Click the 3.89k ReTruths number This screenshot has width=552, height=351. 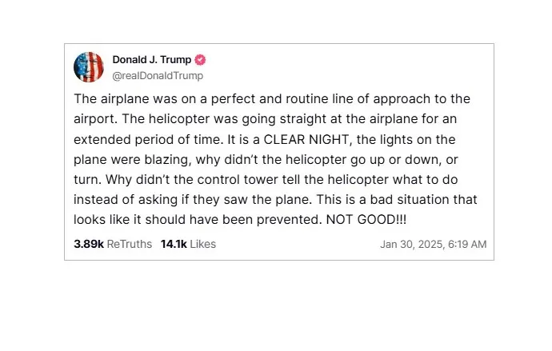89,244
